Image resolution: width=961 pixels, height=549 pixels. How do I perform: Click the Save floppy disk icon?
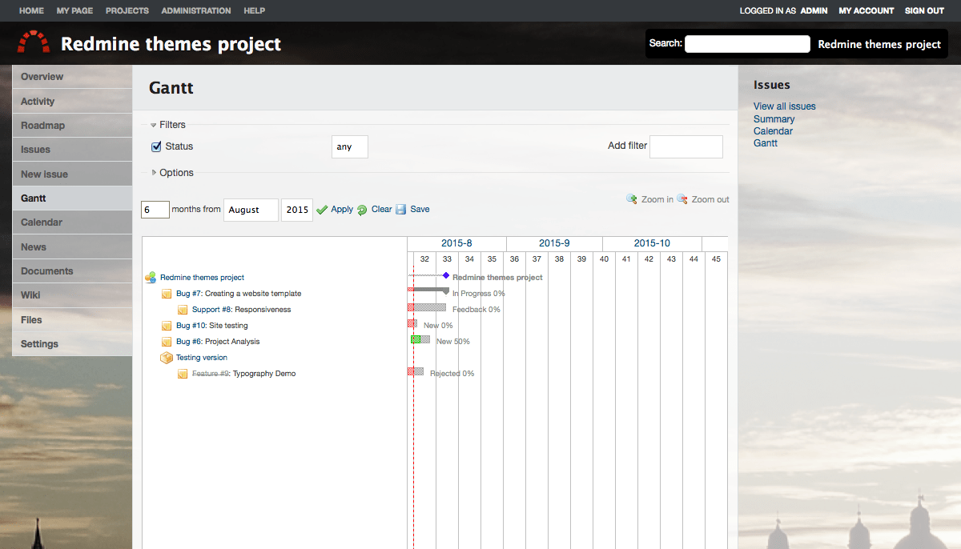click(x=401, y=210)
